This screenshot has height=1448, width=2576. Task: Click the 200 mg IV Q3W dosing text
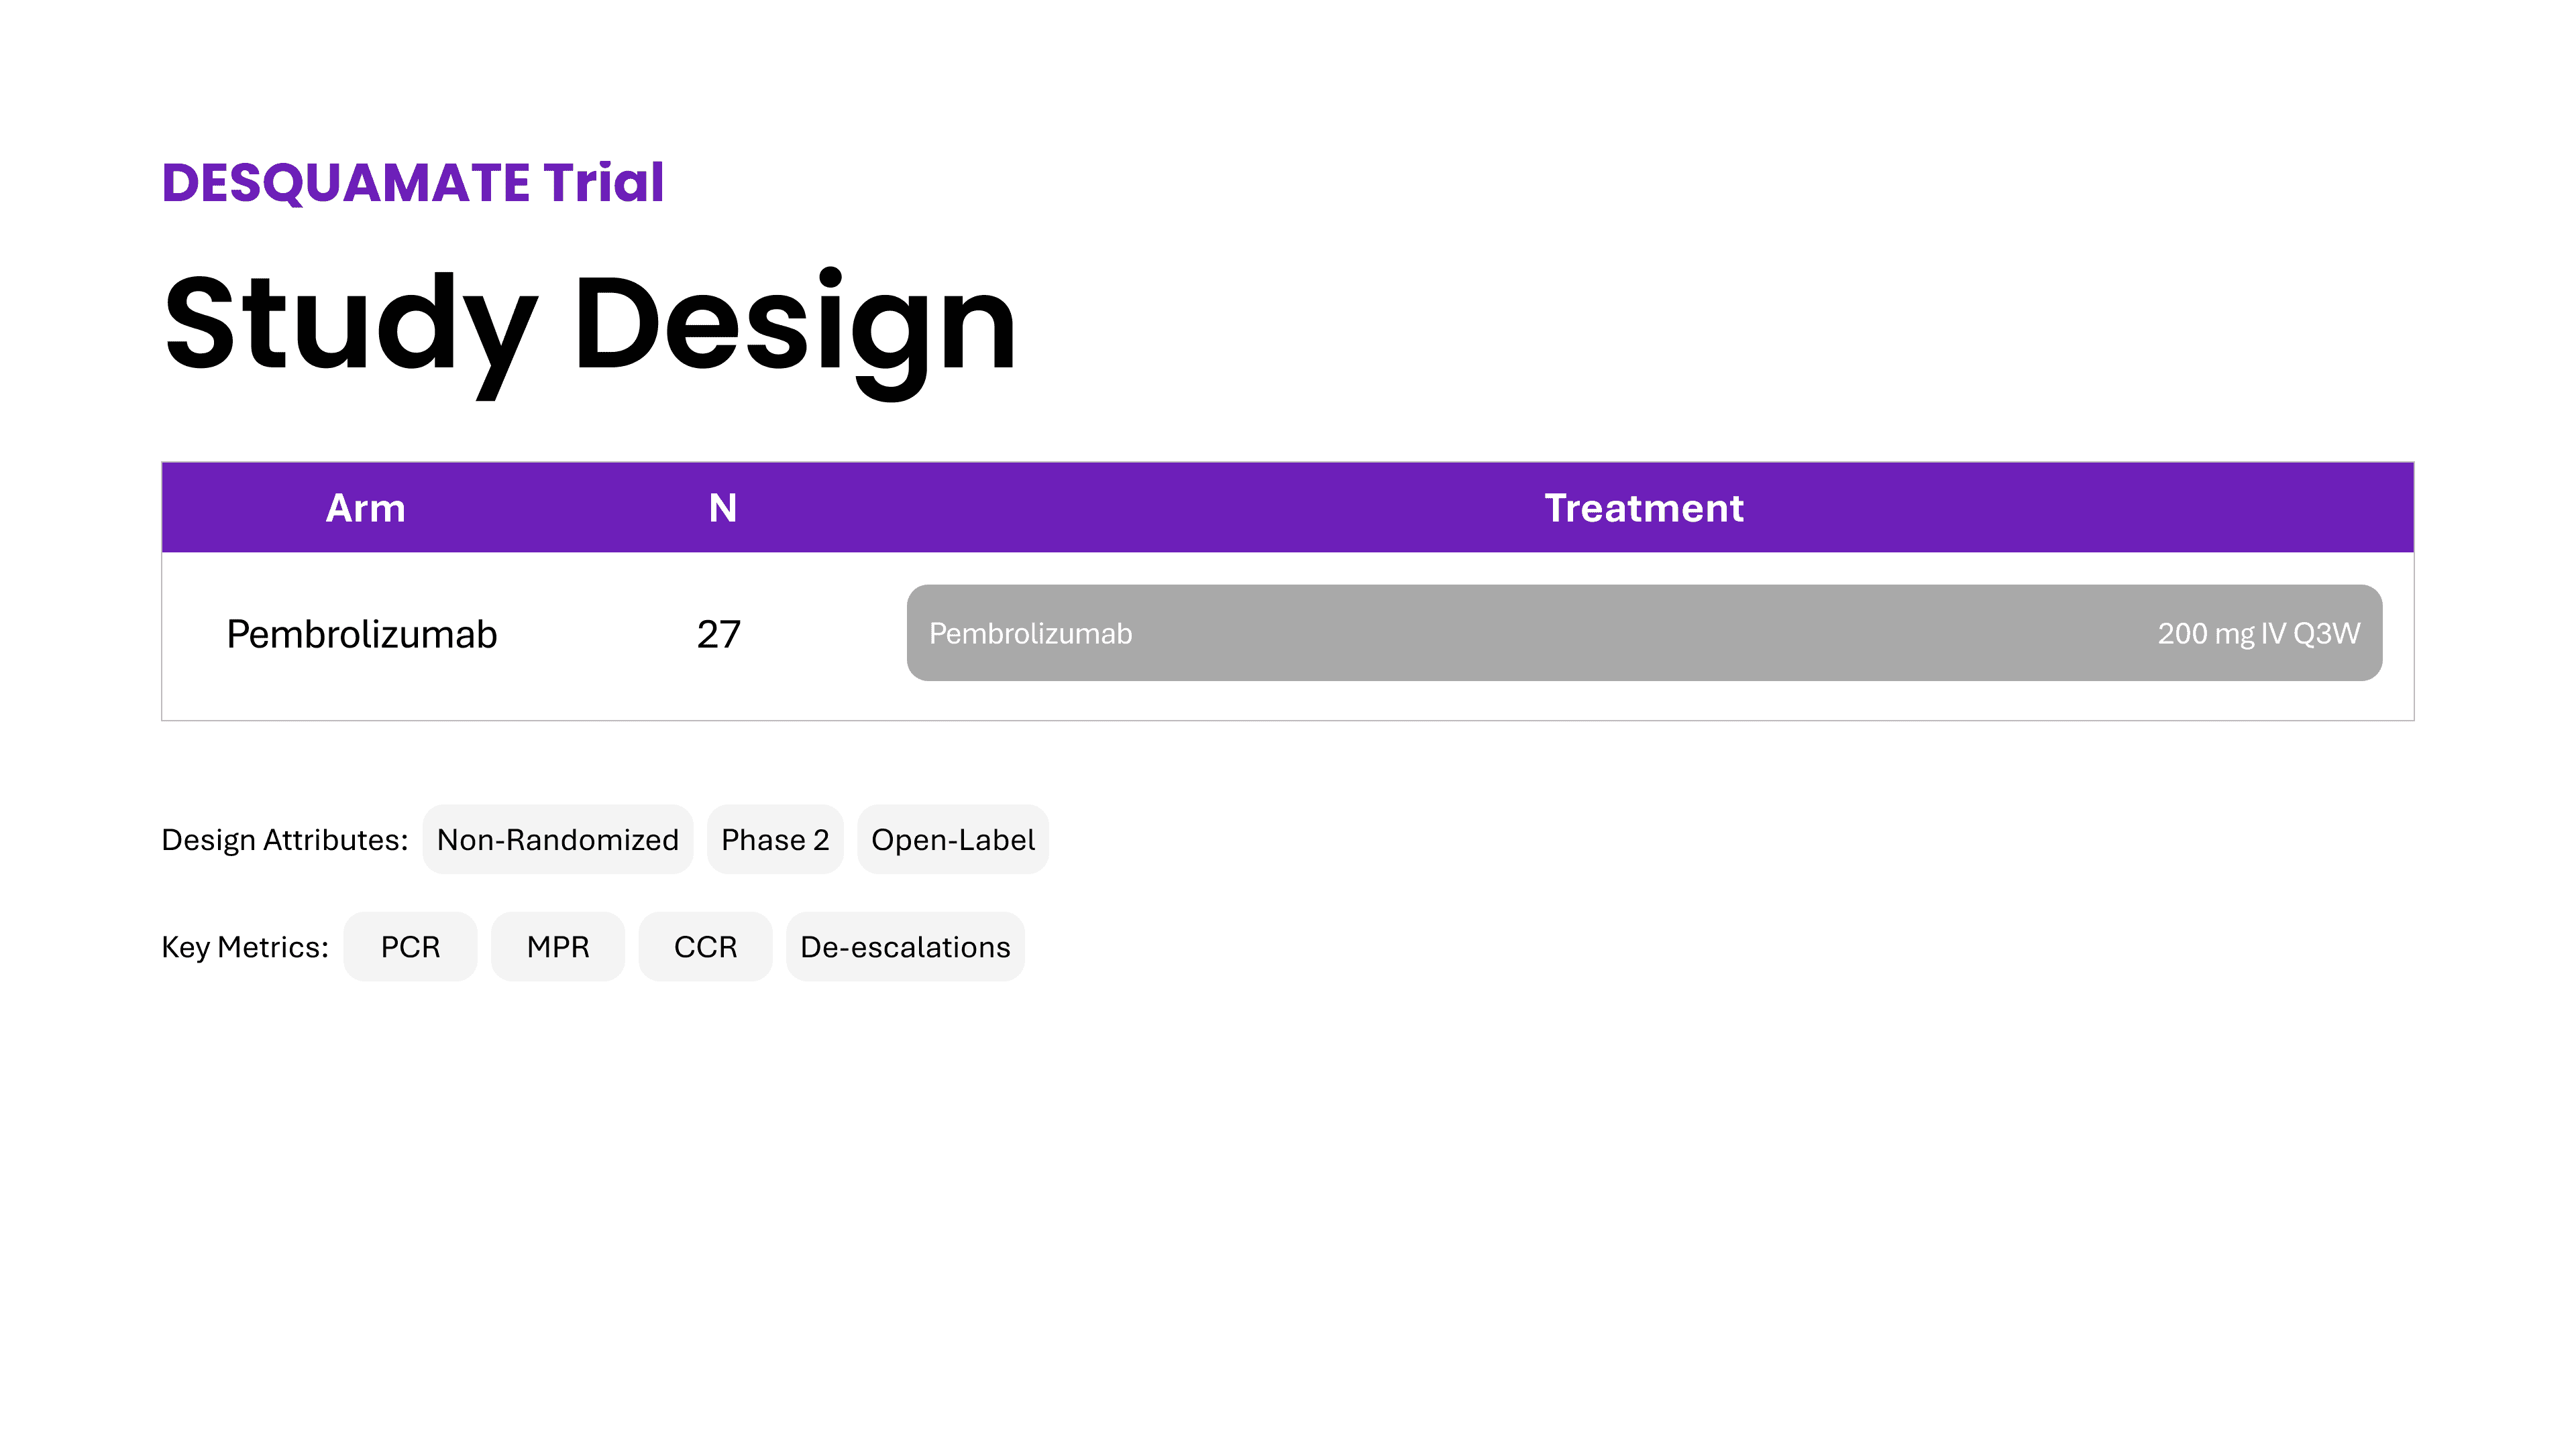pos(2258,633)
